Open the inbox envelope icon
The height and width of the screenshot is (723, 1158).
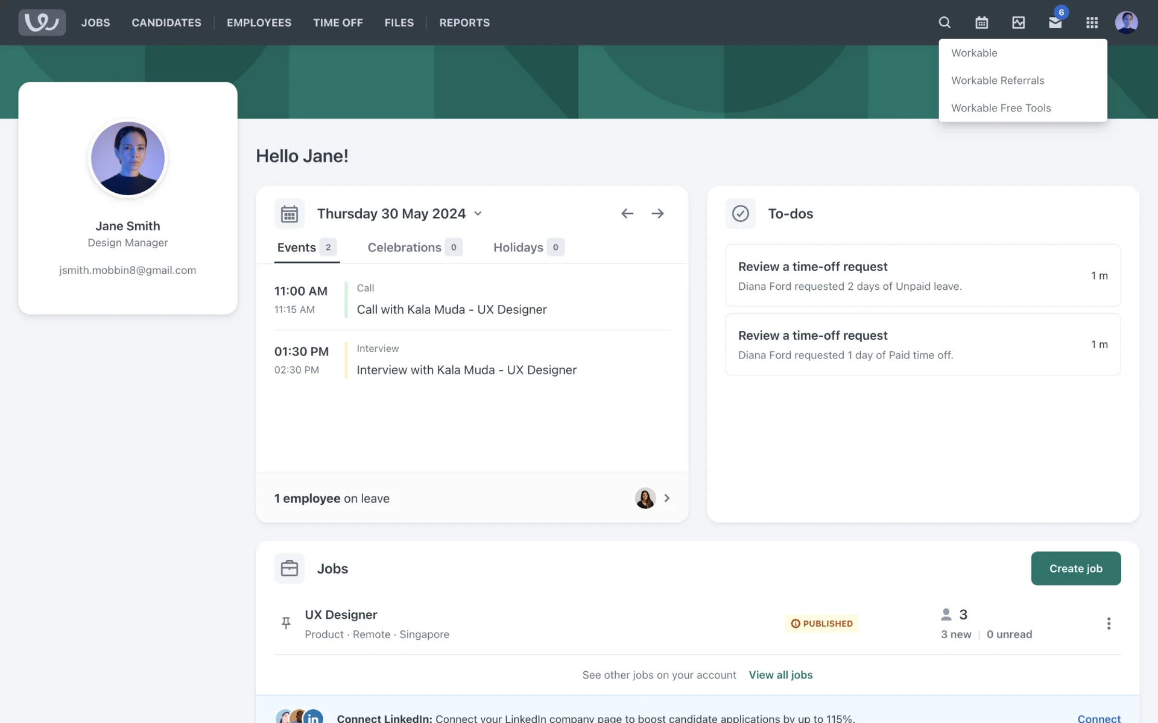1055,22
